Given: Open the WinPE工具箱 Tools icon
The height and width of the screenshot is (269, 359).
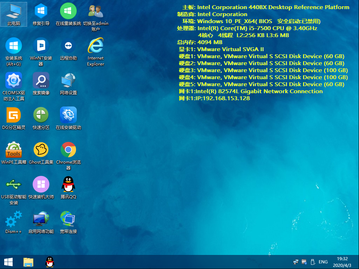Looking at the screenshot, I should (14, 153).
